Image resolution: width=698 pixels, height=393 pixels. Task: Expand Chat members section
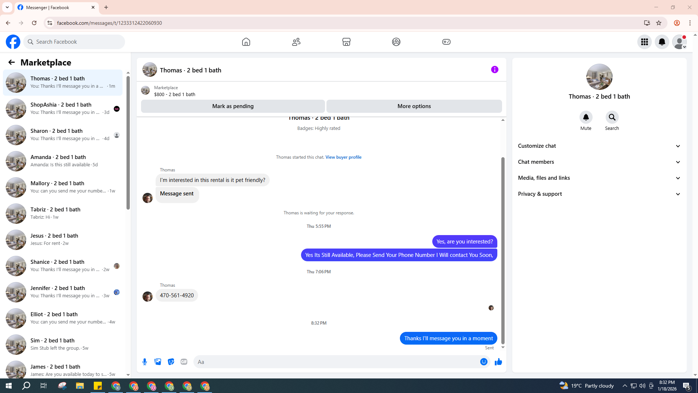pos(599,162)
